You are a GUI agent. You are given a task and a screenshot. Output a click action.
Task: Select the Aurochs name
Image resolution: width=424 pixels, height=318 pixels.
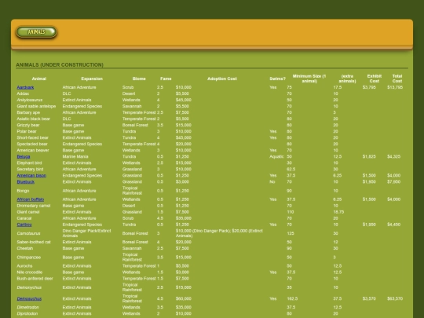coord(24,266)
